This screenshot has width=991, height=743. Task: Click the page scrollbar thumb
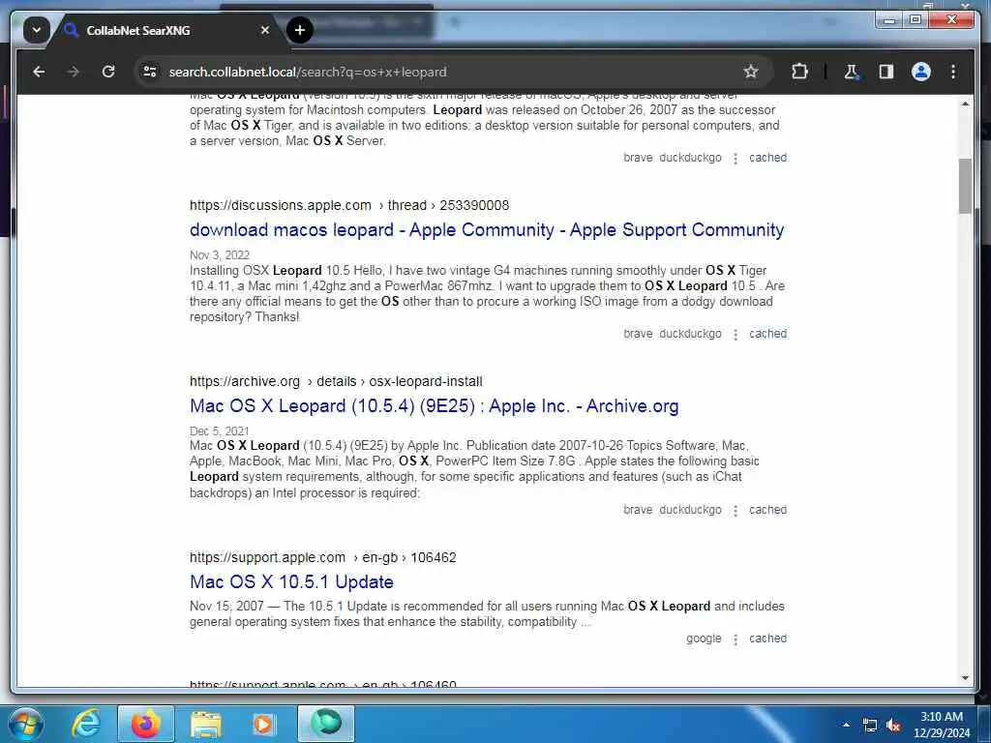tap(965, 187)
